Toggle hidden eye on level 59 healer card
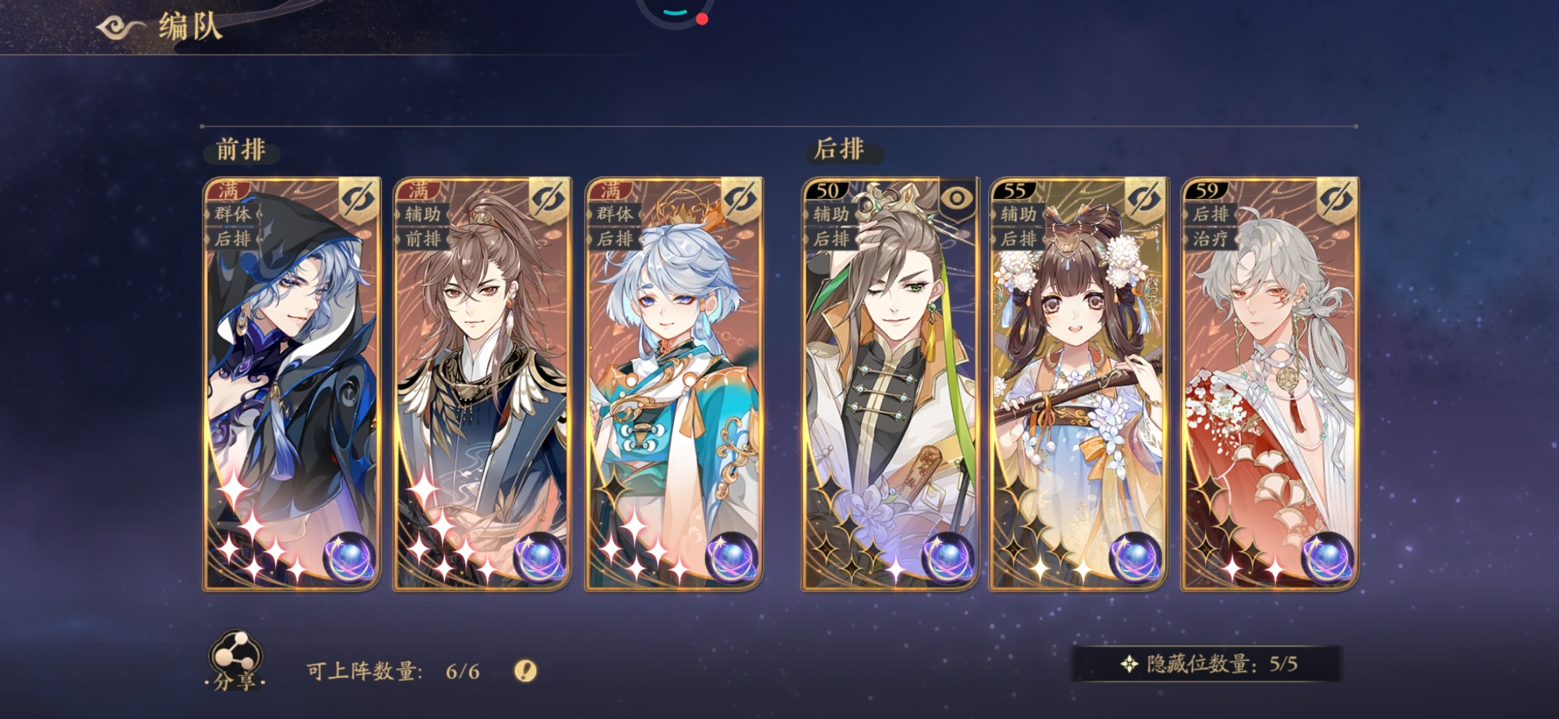This screenshot has width=1559, height=719. pyautogui.click(x=1337, y=199)
